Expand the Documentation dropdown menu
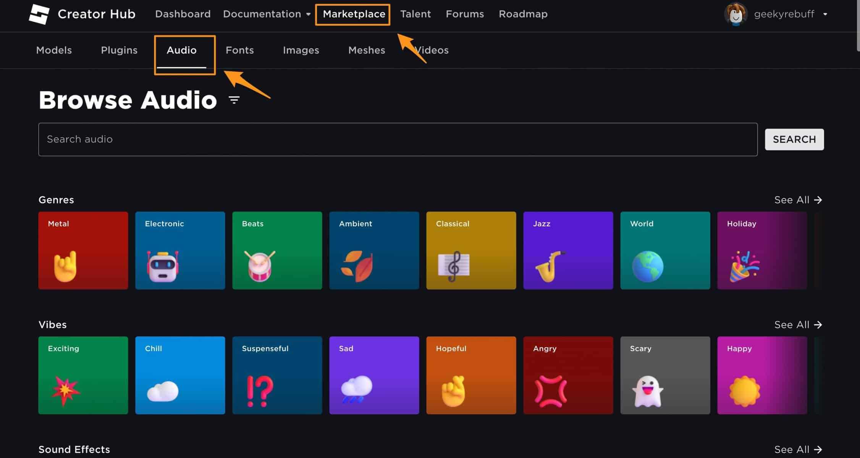Image resolution: width=860 pixels, height=458 pixels. 267,14
